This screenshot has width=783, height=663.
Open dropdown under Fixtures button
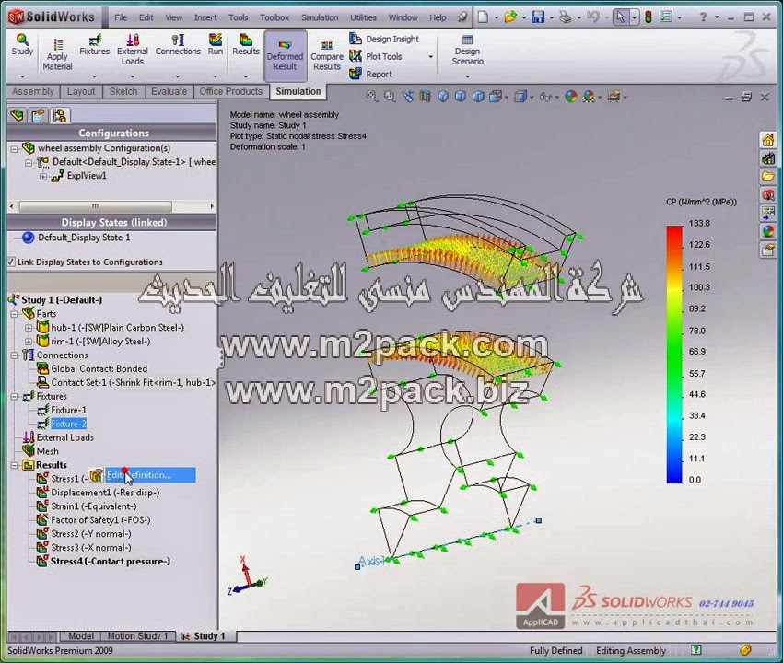[x=94, y=76]
